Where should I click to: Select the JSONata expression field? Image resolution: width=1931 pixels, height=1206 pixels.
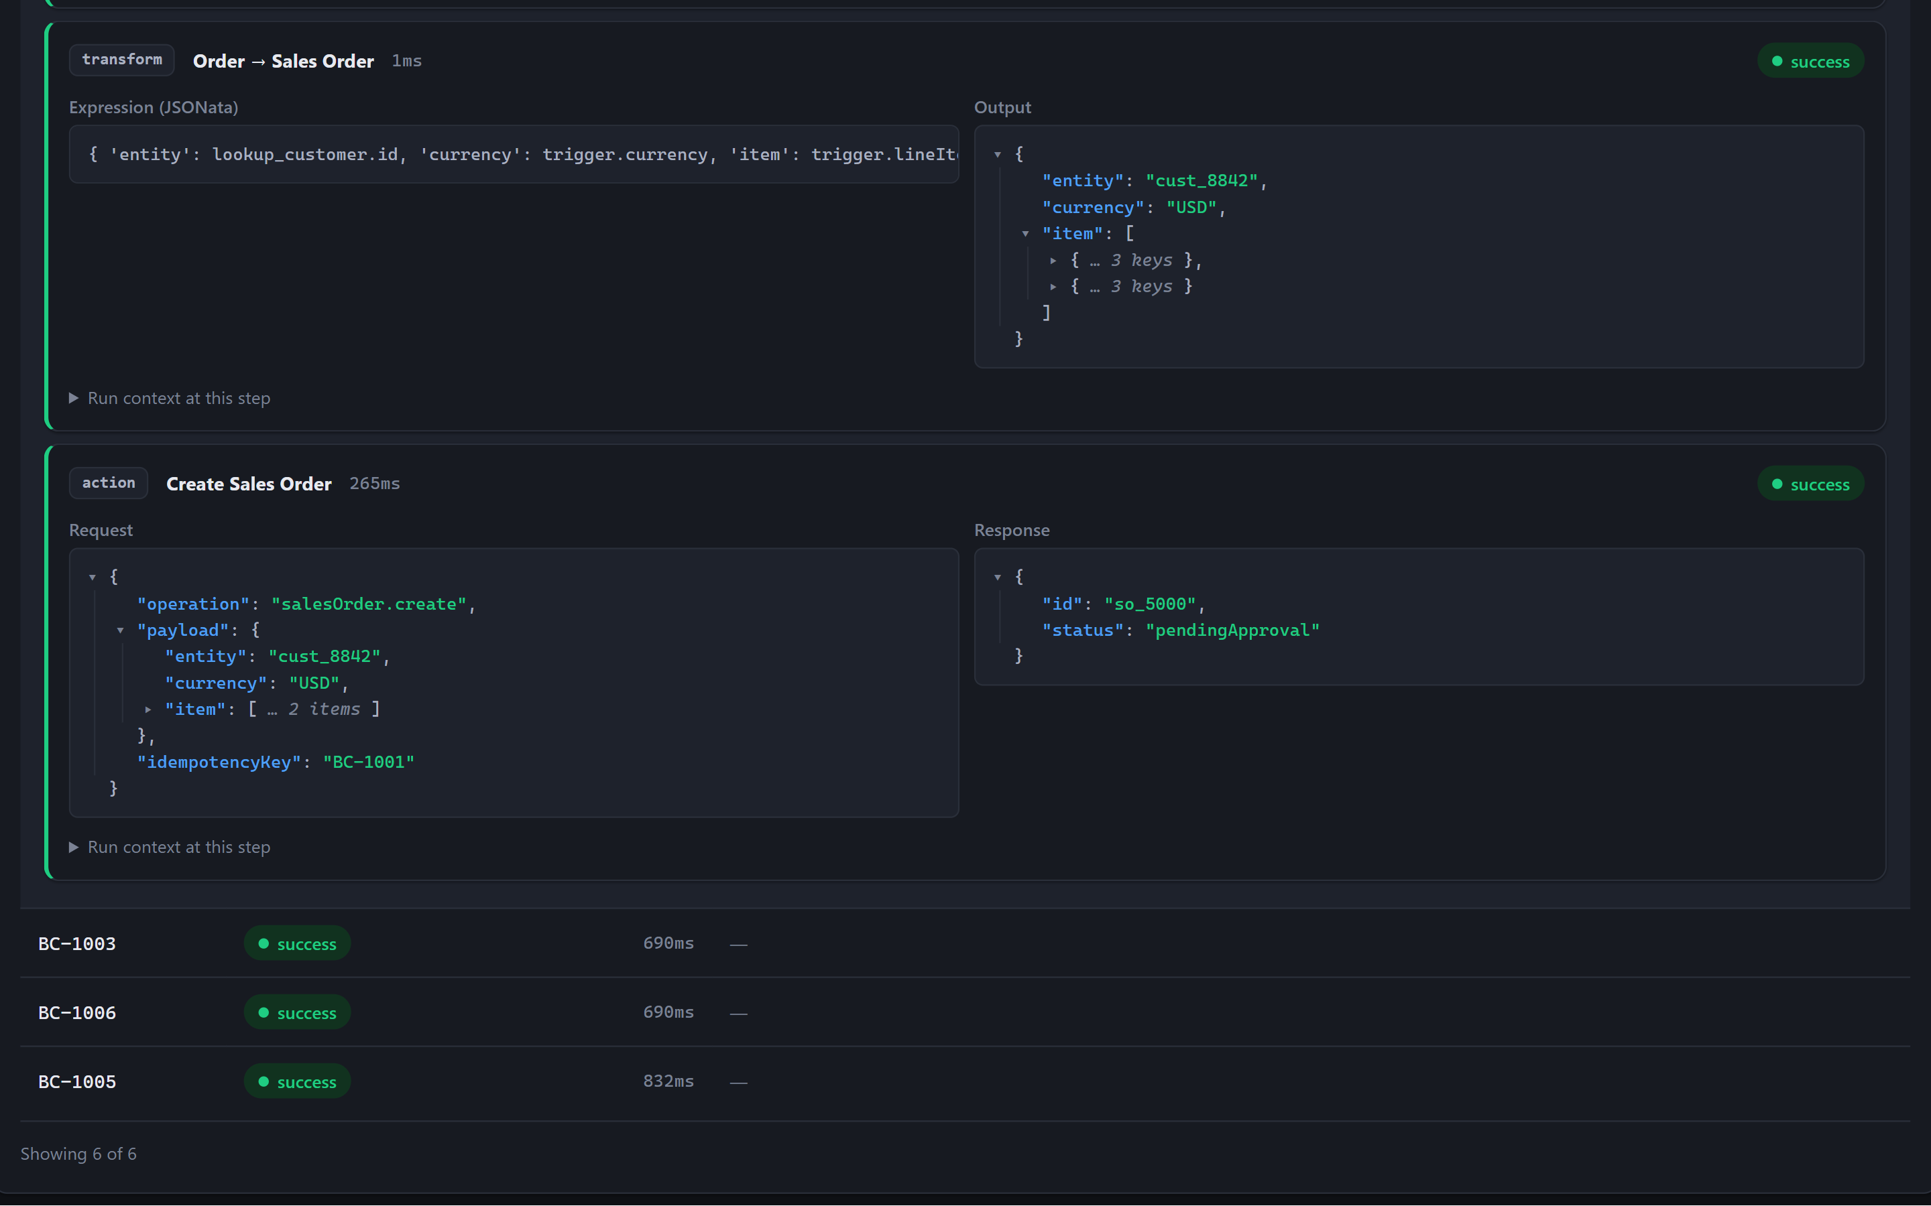pyautogui.click(x=514, y=154)
